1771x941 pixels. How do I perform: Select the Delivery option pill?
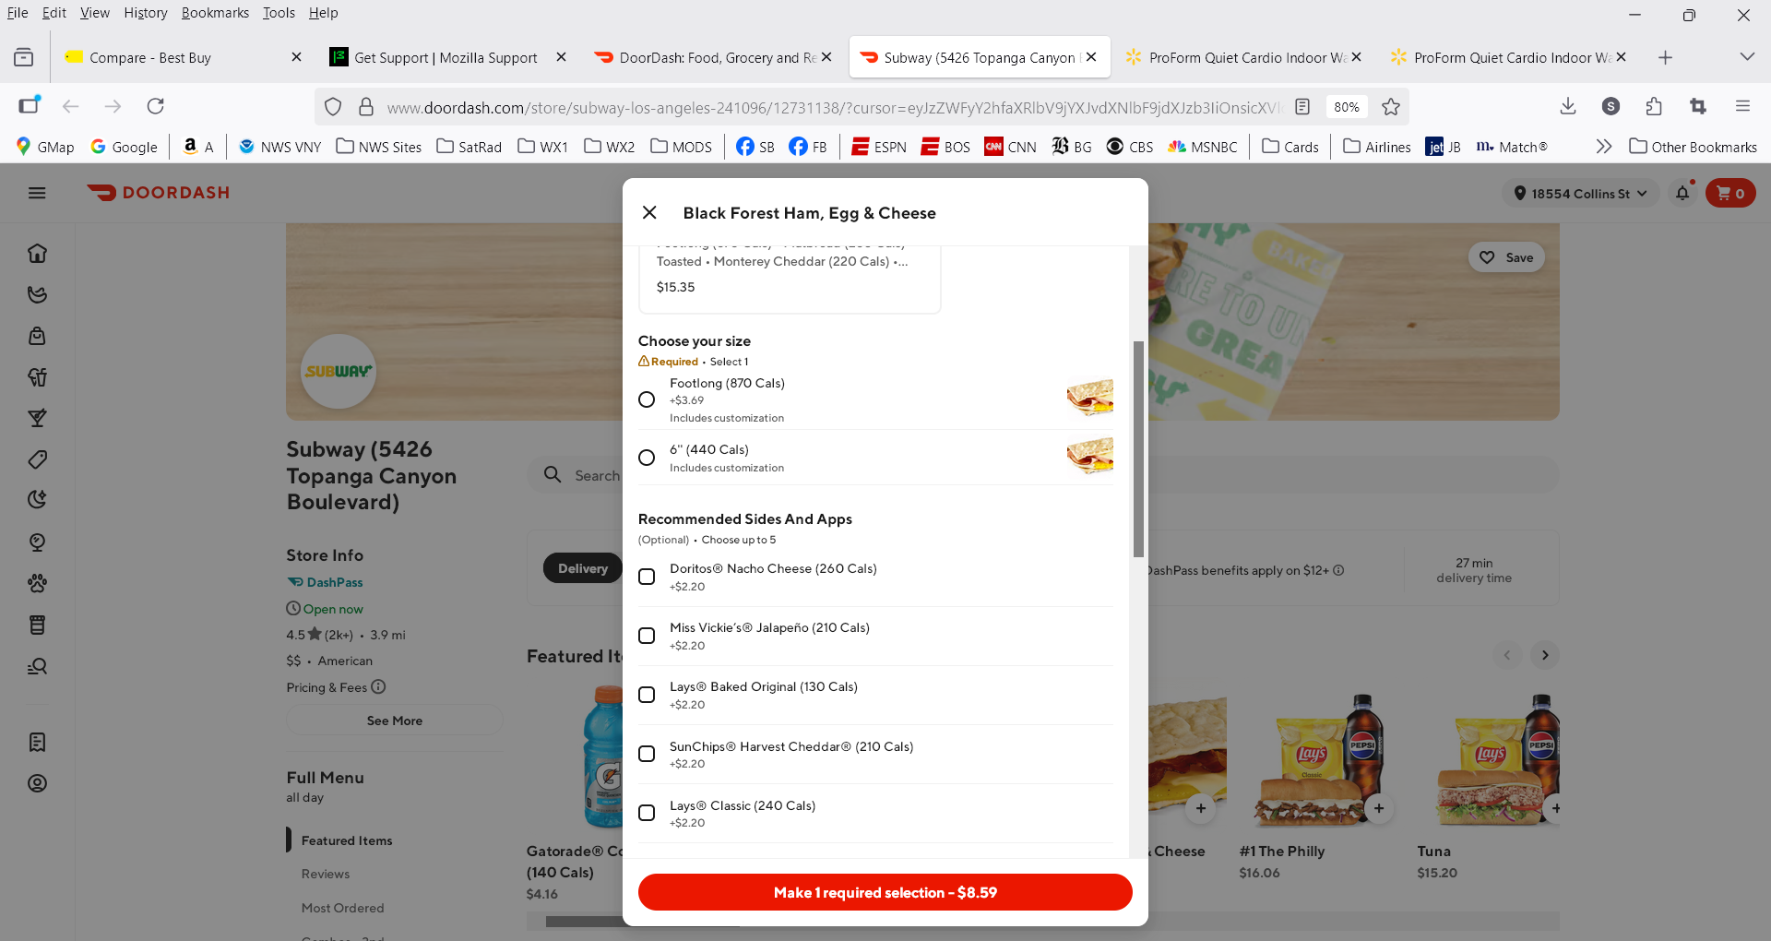583,568
